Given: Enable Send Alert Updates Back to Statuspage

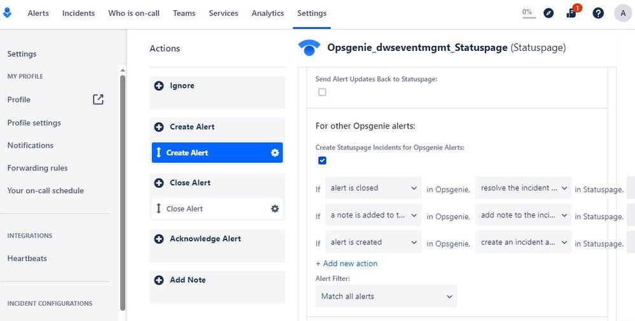Looking at the screenshot, I should pyautogui.click(x=322, y=92).
